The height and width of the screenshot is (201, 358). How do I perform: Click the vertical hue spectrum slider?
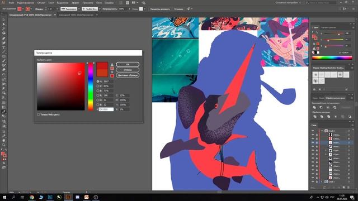91,87
